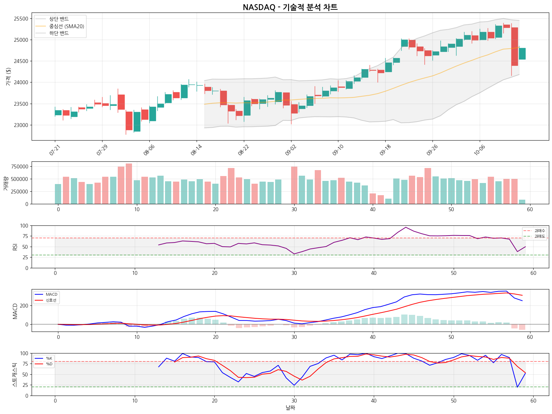Click the chart title 'NASDAQ - 기술적 분석 차트'
This screenshot has height=414, width=552.
(x=290, y=7)
